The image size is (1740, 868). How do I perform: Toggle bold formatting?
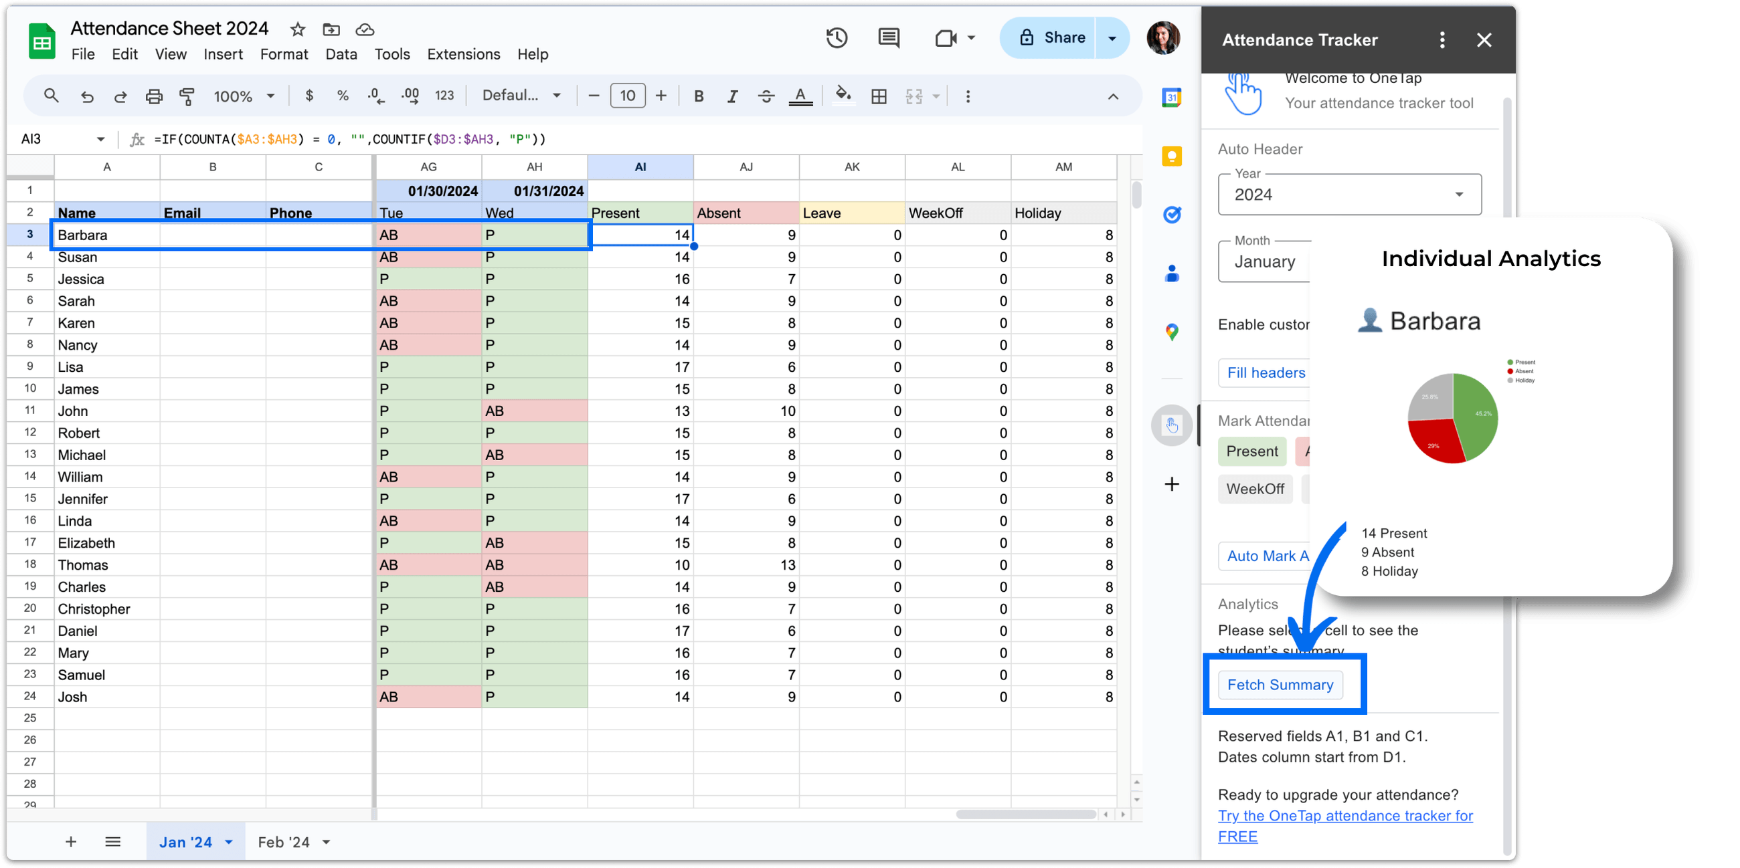[699, 95]
